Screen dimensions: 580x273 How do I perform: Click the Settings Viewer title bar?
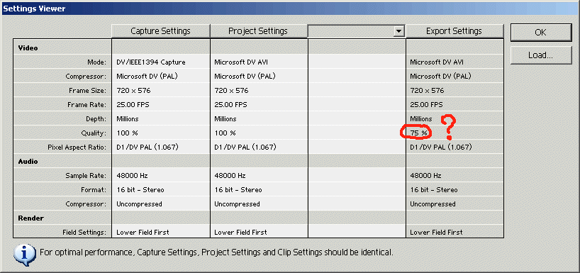(290, 8)
